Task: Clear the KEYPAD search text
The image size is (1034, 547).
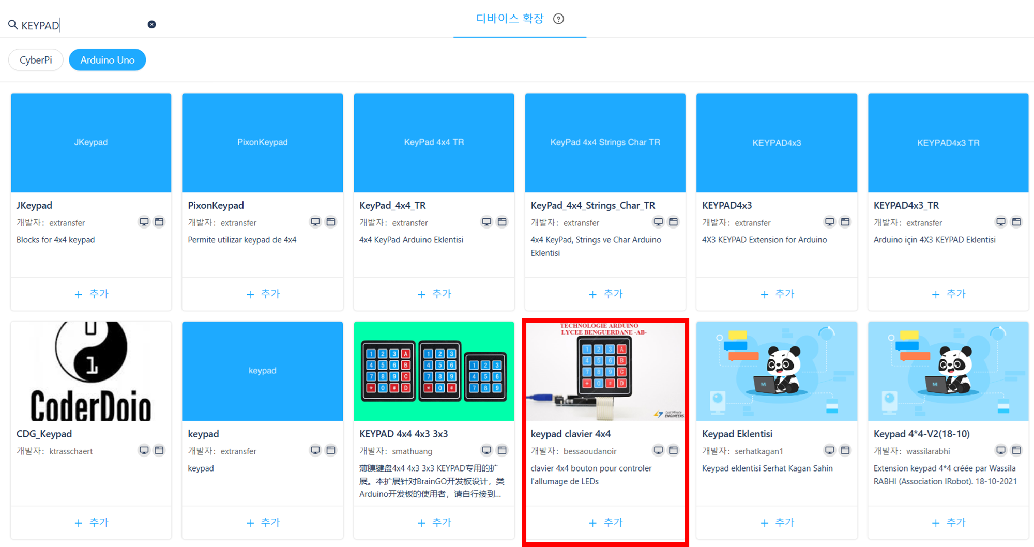Action: (151, 24)
